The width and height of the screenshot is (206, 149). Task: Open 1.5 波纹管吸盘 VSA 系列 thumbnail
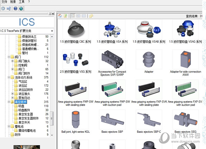coord(112,29)
